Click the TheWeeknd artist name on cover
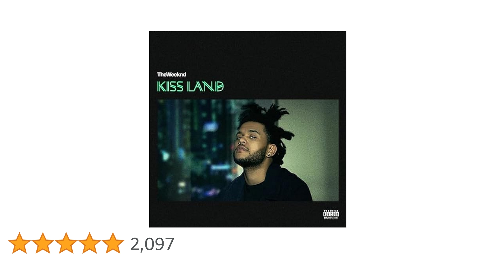This screenshot has height=259, width=496. (172, 75)
